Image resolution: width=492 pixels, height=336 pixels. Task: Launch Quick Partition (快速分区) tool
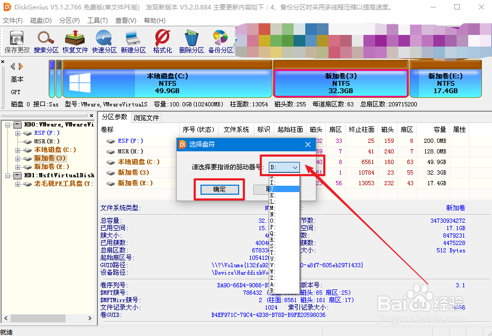[104, 42]
